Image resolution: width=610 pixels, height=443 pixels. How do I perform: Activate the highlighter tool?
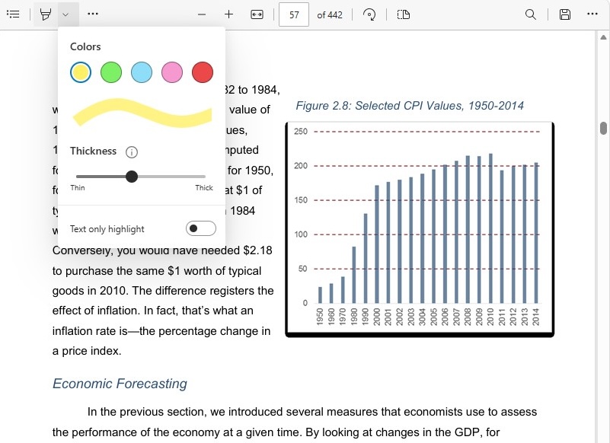tap(46, 14)
